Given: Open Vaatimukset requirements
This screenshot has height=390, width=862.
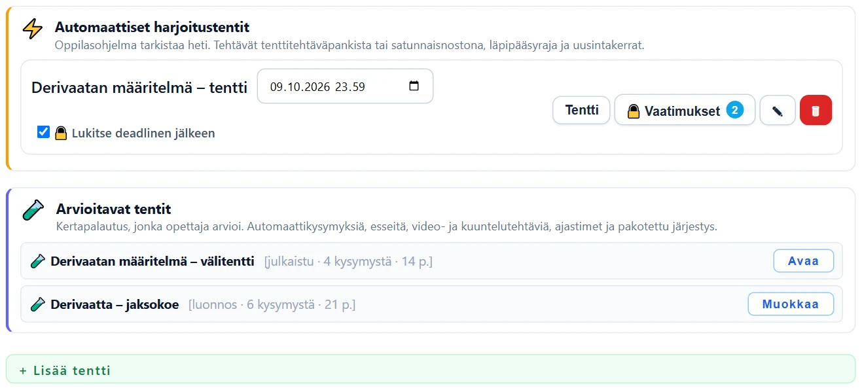Looking at the screenshot, I should (x=685, y=110).
